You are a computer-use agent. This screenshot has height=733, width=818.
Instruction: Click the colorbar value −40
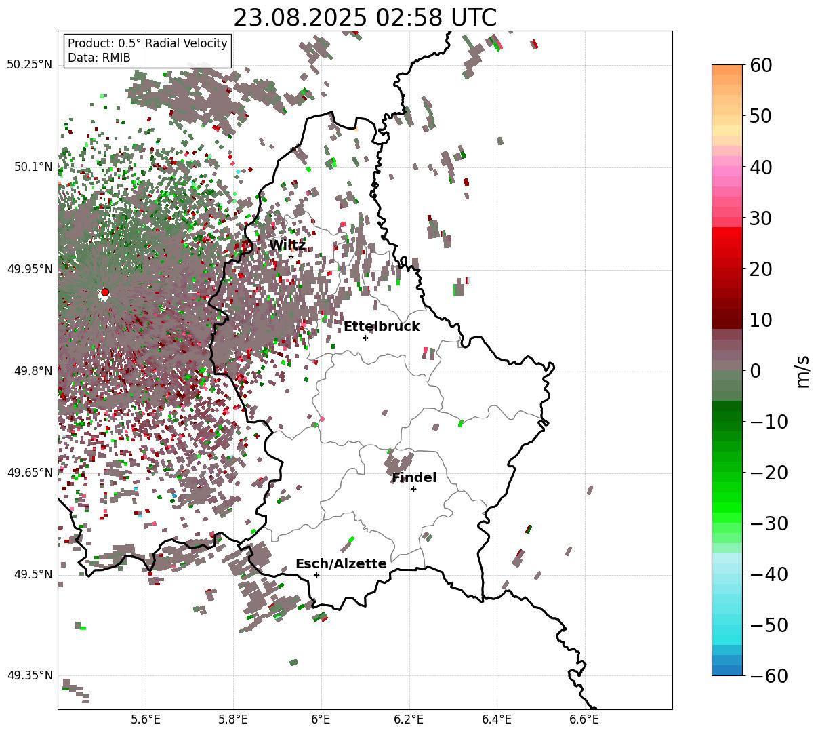pyautogui.click(x=769, y=574)
